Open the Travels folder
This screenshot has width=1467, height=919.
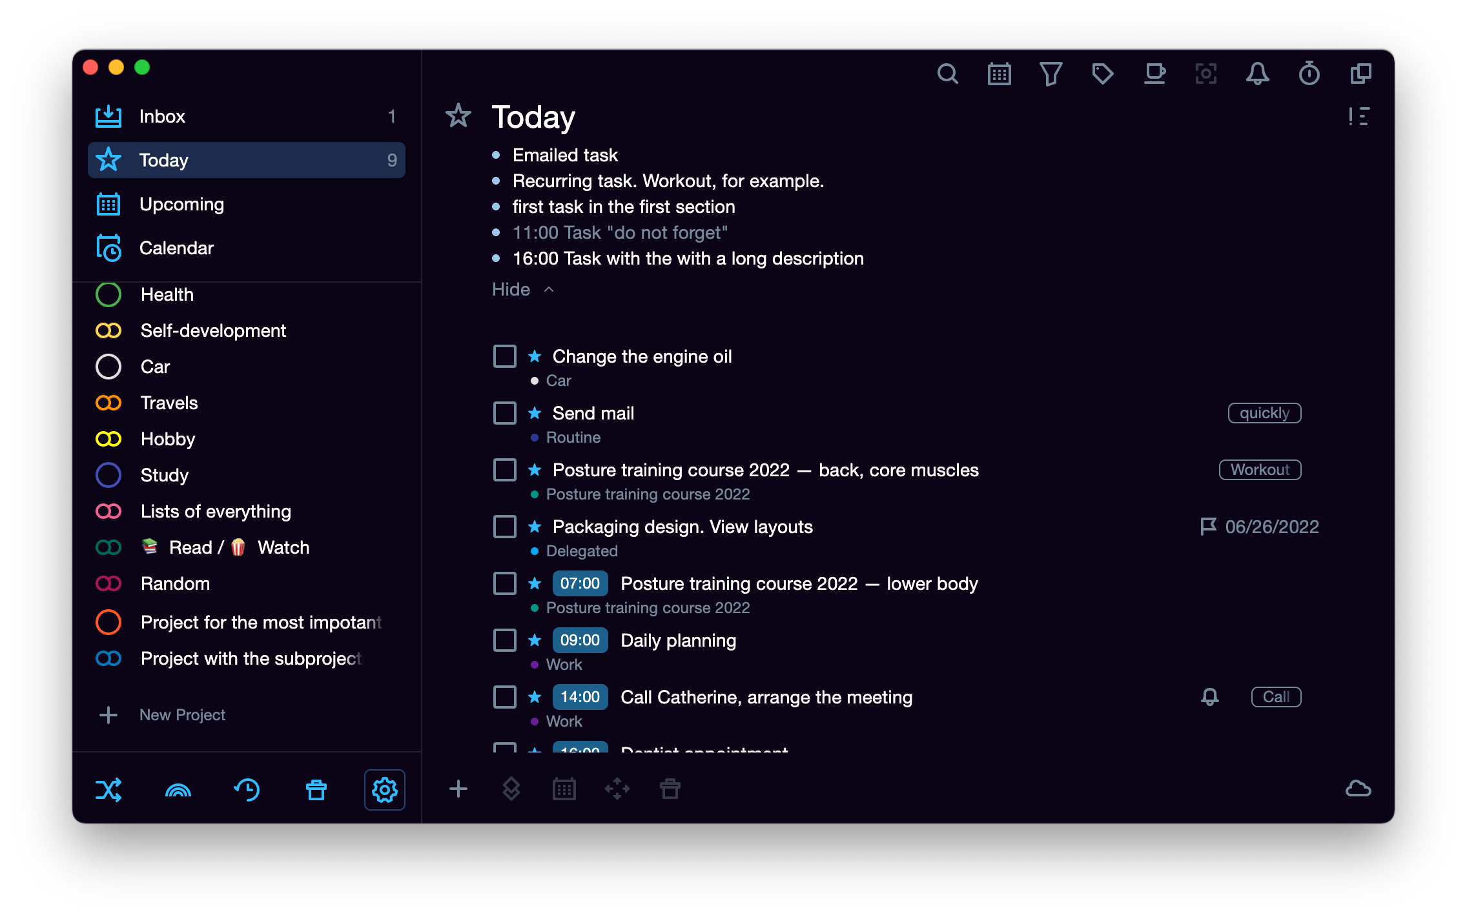(x=247, y=403)
